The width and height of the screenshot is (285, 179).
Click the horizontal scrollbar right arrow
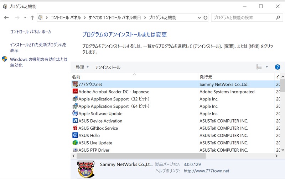tap(277, 156)
